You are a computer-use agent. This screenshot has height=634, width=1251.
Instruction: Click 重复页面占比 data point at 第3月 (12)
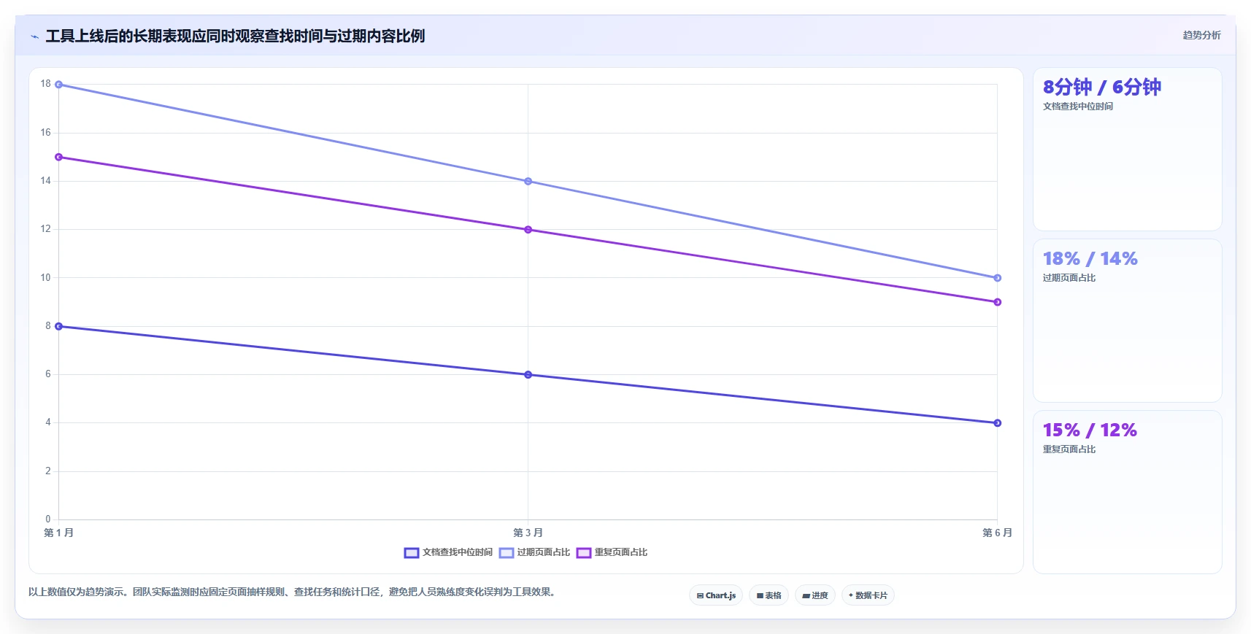coord(528,230)
